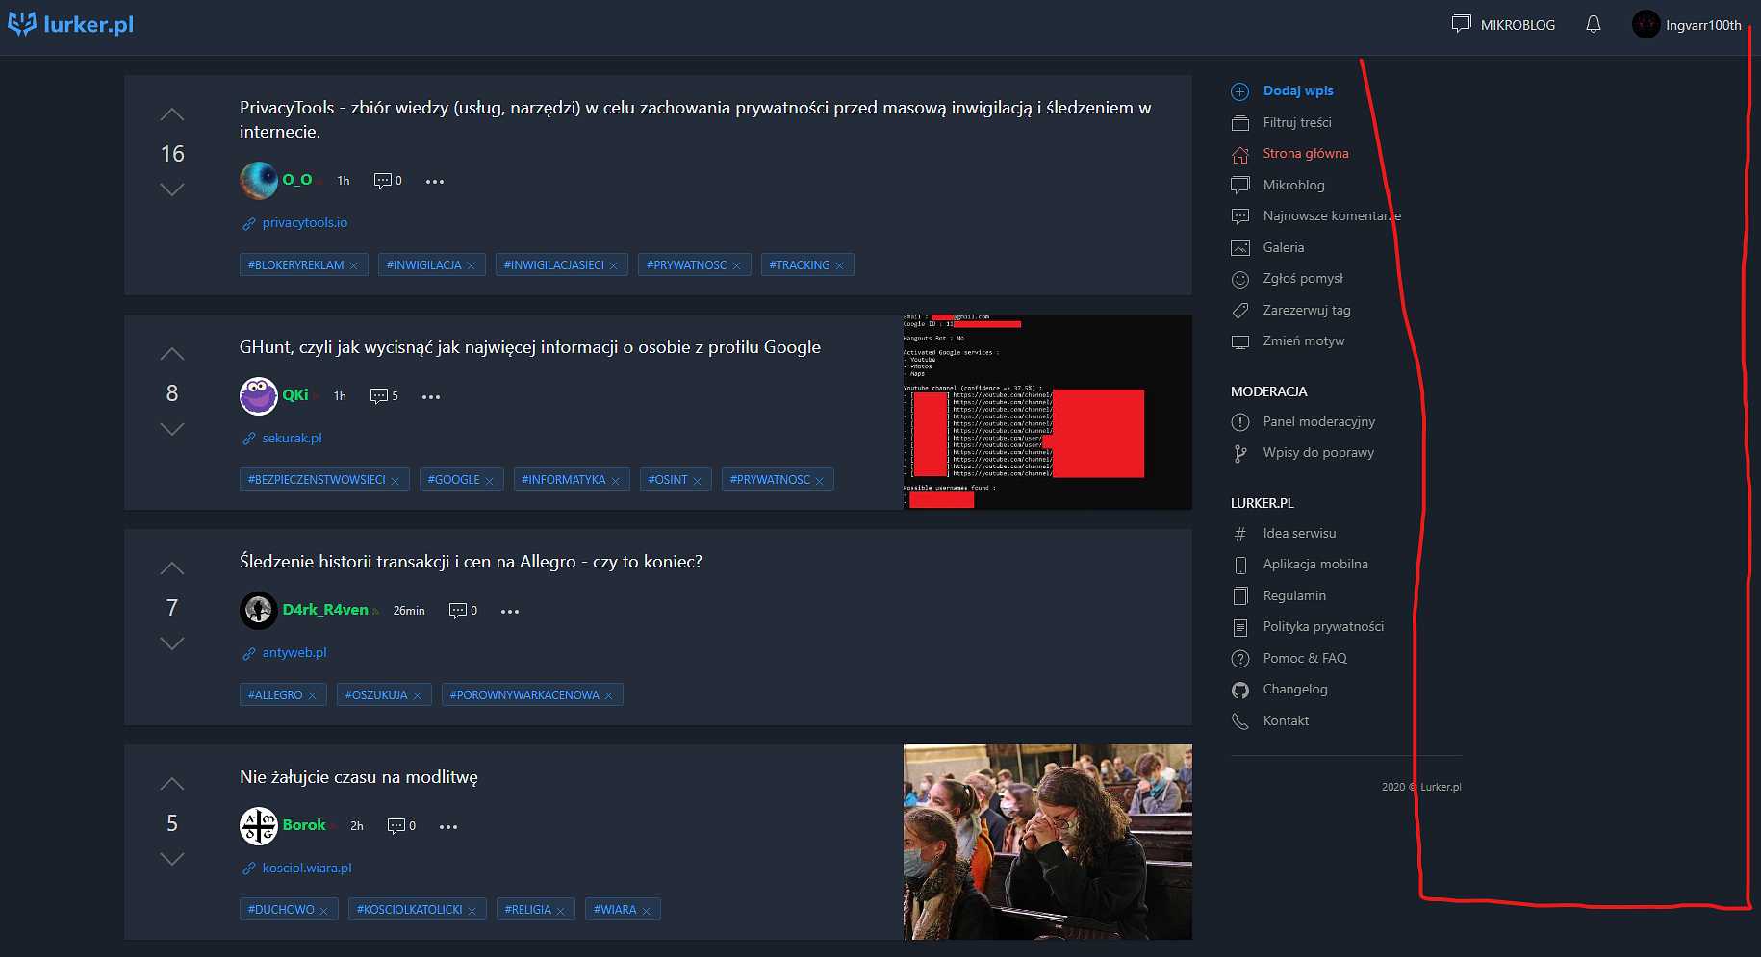Remove the #RELIGIA tag
1761x957 pixels.
pos(561,910)
